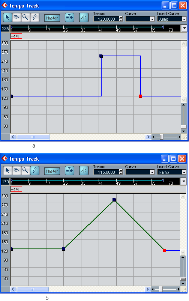Click the active pencil tool in lower window
Image resolution: width=189 pixels, height=301 pixels.
click(x=34, y=170)
